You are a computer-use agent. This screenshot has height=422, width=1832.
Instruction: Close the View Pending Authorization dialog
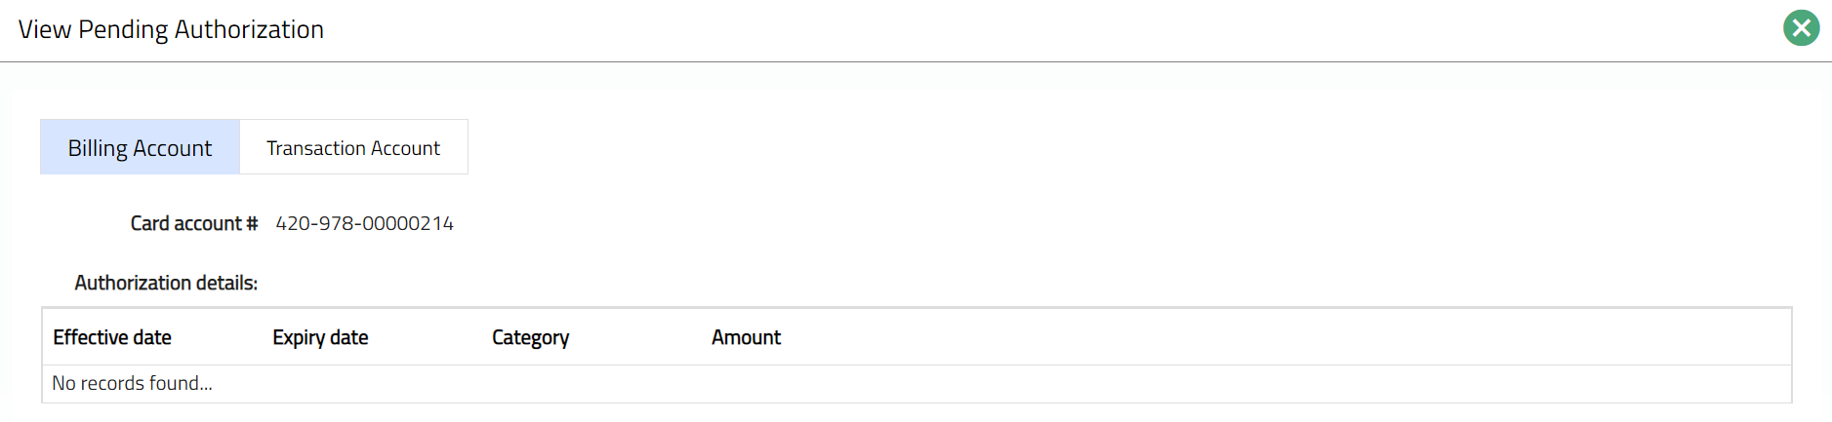coord(1801,28)
